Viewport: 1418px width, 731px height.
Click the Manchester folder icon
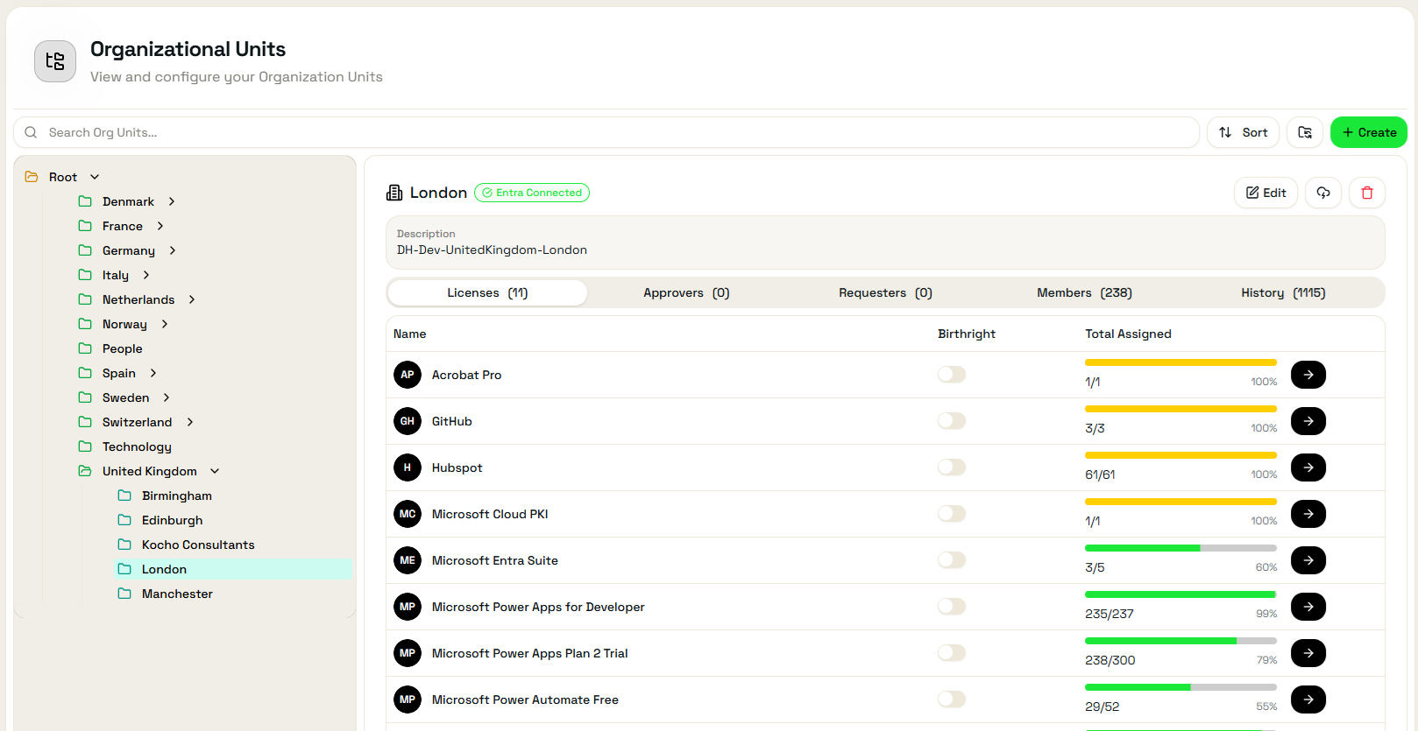(124, 594)
